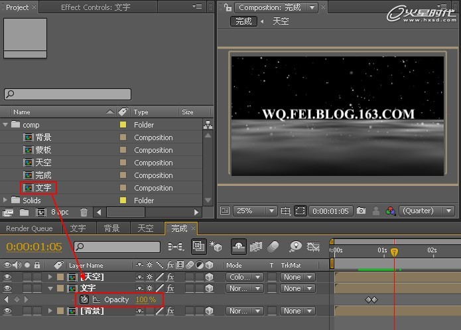Image resolution: width=461 pixels, height=330 pixels.
Task: Click the label tag column header in Project panel
Action: pyautogui.click(x=123, y=112)
